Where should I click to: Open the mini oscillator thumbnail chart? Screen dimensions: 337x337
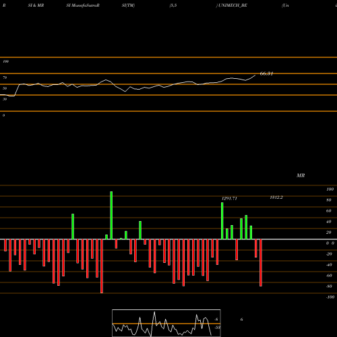[166, 323]
